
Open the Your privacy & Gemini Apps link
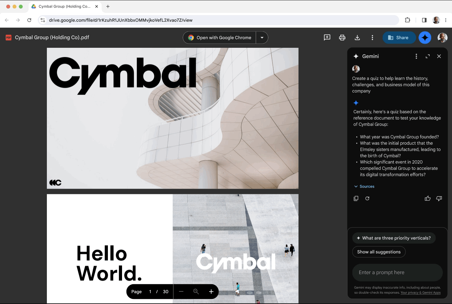(x=421, y=292)
